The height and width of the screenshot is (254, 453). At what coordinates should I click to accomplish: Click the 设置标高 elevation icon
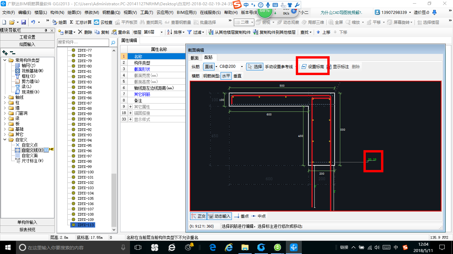pyautogui.click(x=304, y=66)
